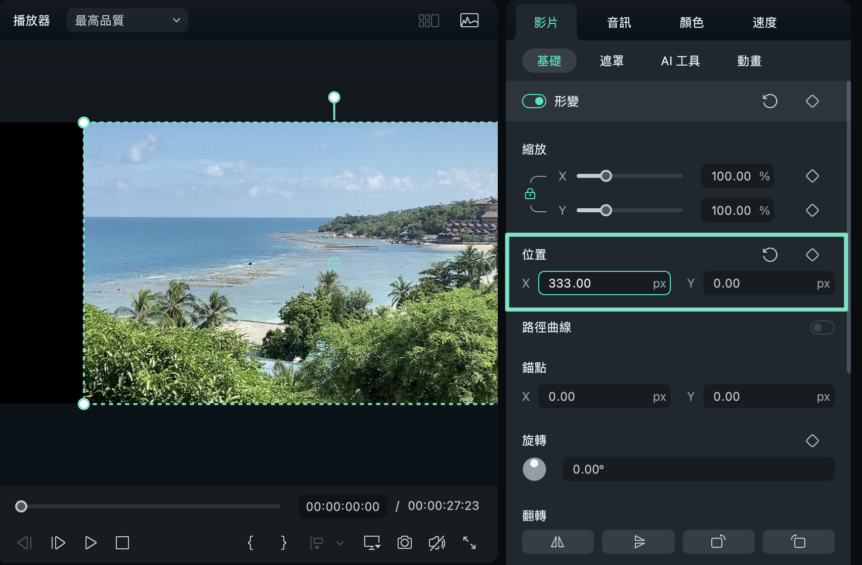This screenshot has width=862, height=565.
Task: Open the secondary display output dropdown
Action: [372, 542]
